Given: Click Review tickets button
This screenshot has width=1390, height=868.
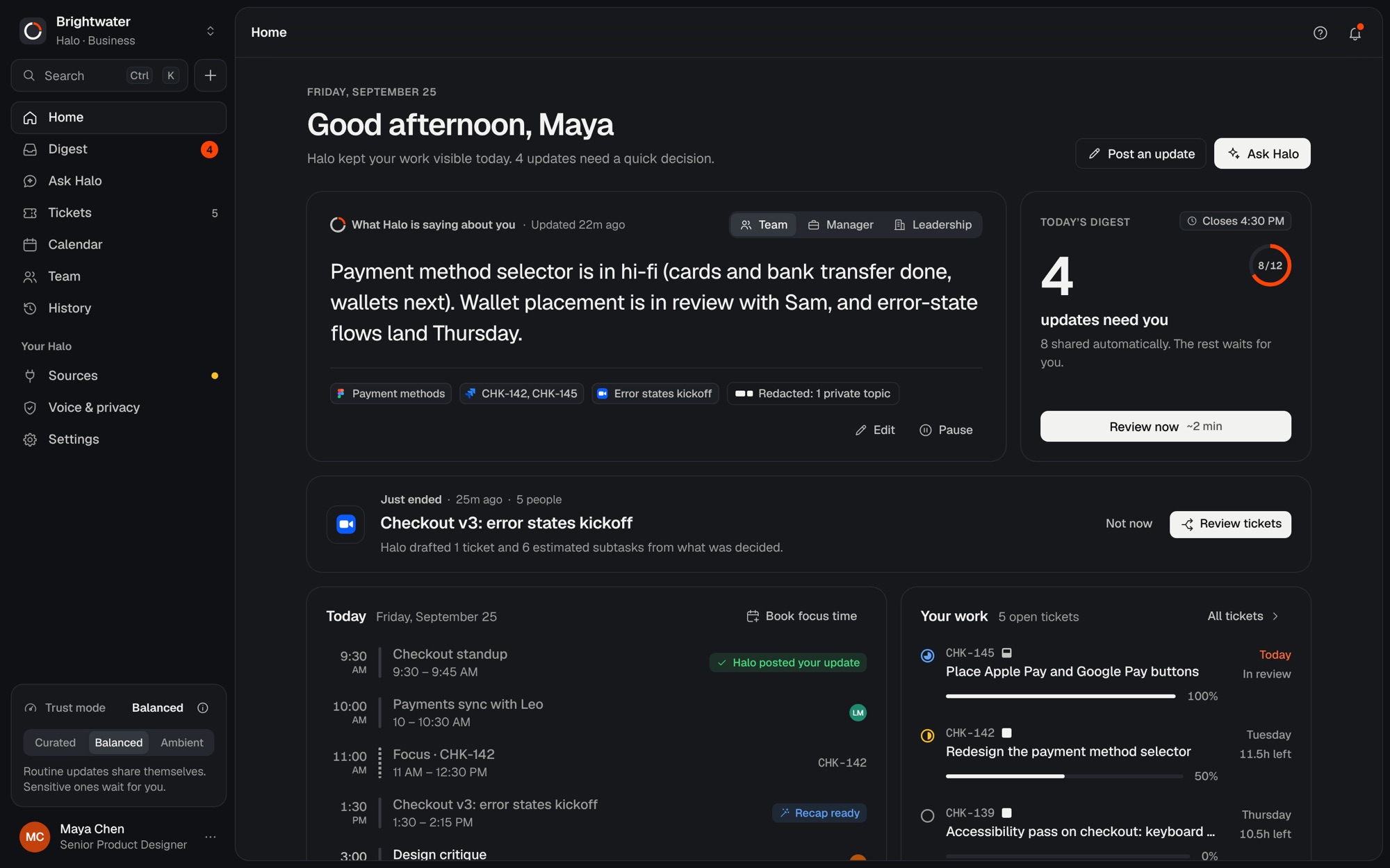Looking at the screenshot, I should (x=1230, y=524).
